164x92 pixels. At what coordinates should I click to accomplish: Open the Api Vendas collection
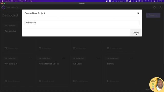coord(10,31)
